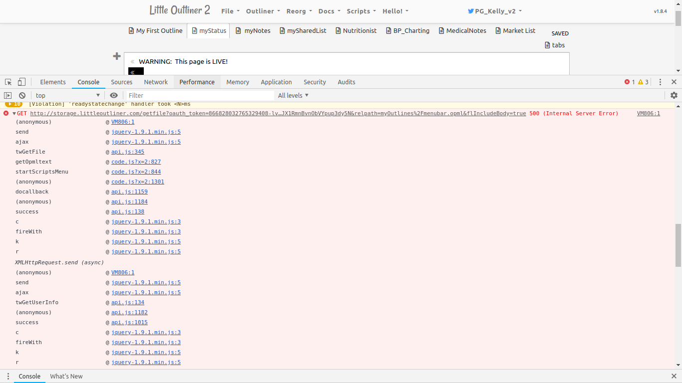Screen dimensions: 682x383
Task: Open the Hello! menu
Action: (x=395, y=11)
